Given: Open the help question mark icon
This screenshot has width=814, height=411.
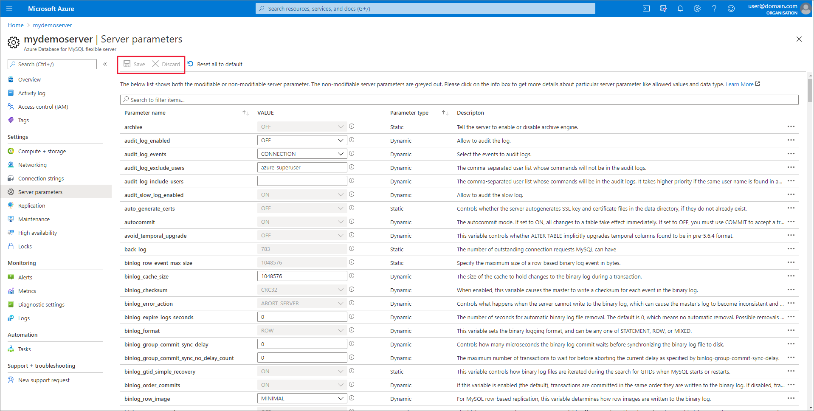Looking at the screenshot, I should point(714,8).
